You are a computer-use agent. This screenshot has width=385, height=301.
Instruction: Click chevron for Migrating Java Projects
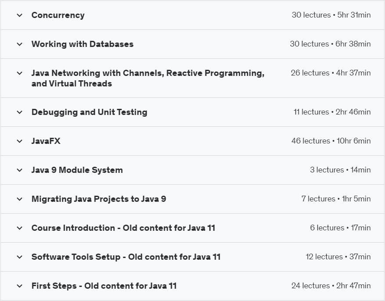(19, 199)
